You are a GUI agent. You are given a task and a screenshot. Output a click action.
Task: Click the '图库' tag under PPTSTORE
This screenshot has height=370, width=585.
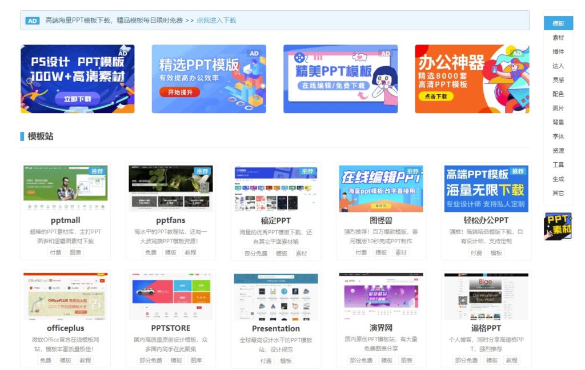196,360
